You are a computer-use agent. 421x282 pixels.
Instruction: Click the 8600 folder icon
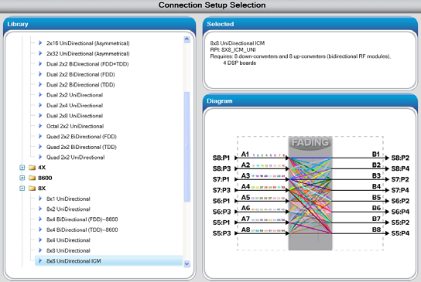(x=33, y=178)
